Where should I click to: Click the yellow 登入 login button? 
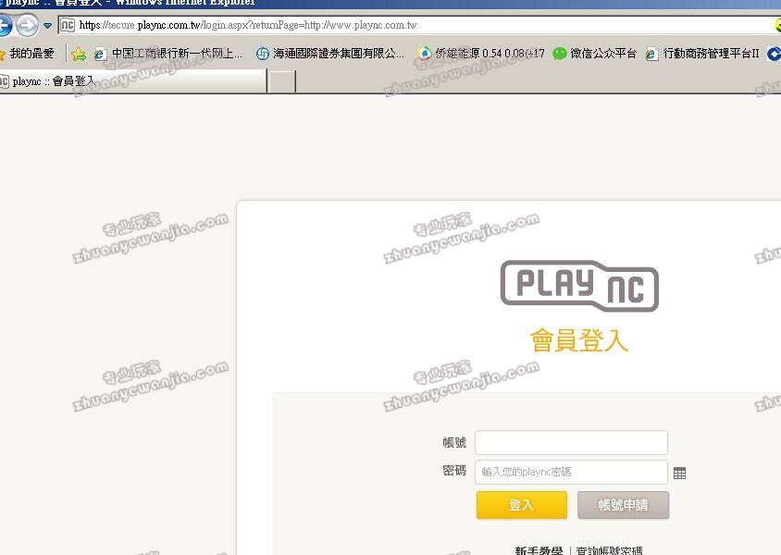coord(522,505)
